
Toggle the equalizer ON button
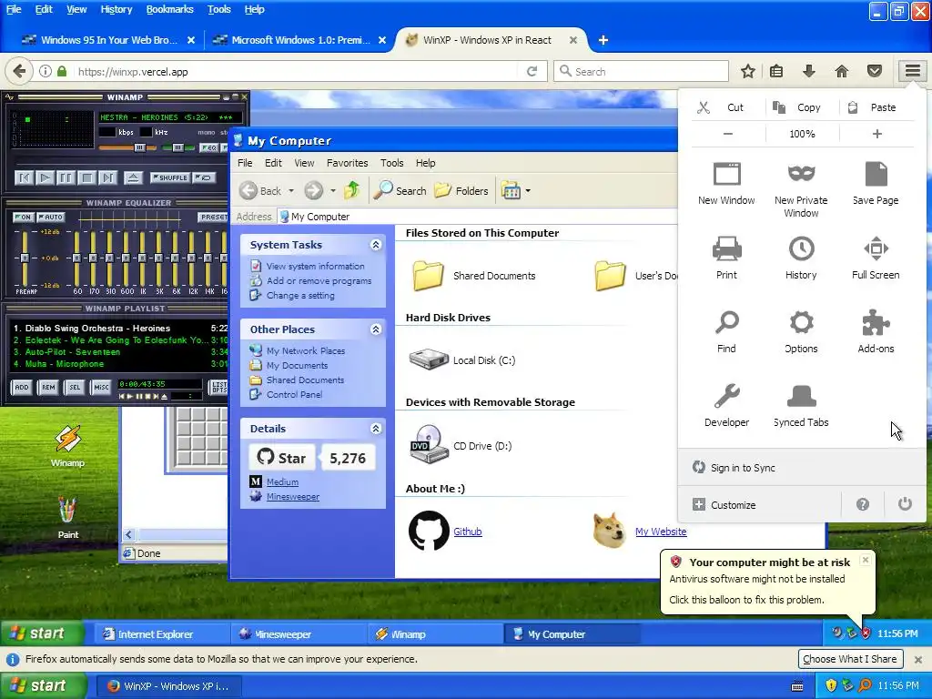(23, 217)
